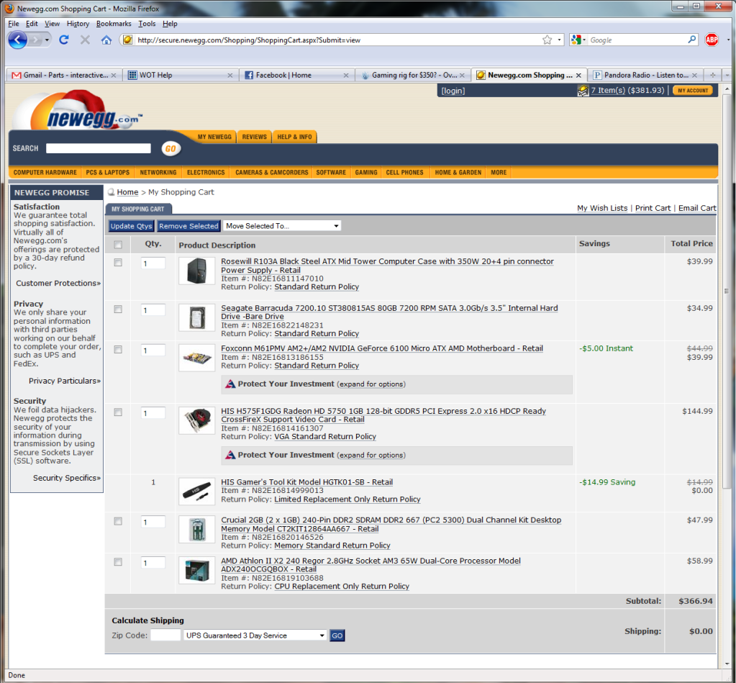
Task: Click the Stop loading X icon
Action: [x=85, y=40]
